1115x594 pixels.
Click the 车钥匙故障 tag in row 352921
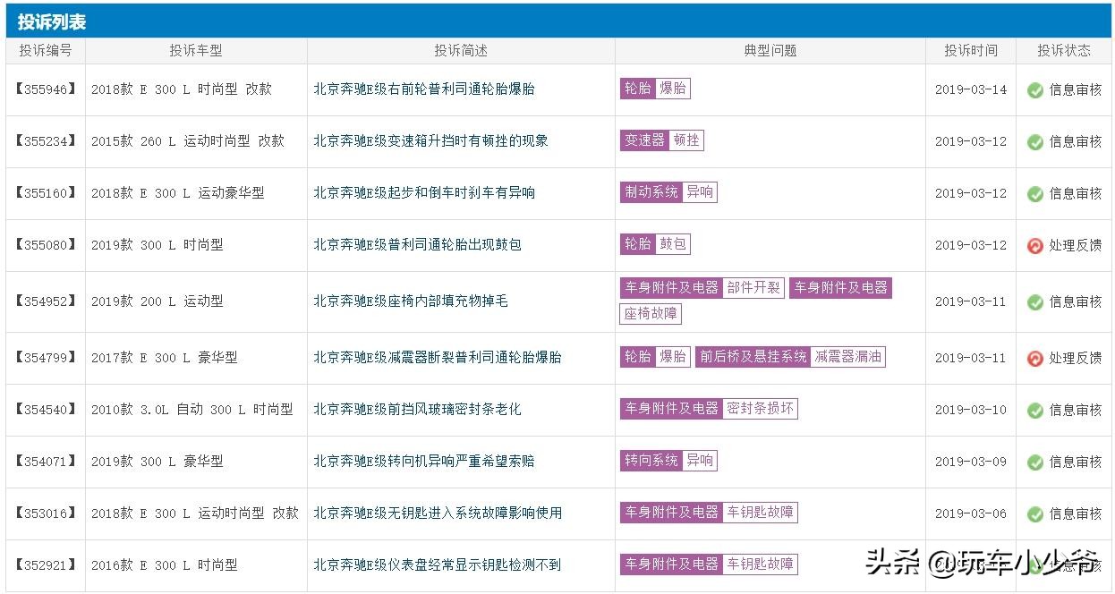click(x=761, y=564)
